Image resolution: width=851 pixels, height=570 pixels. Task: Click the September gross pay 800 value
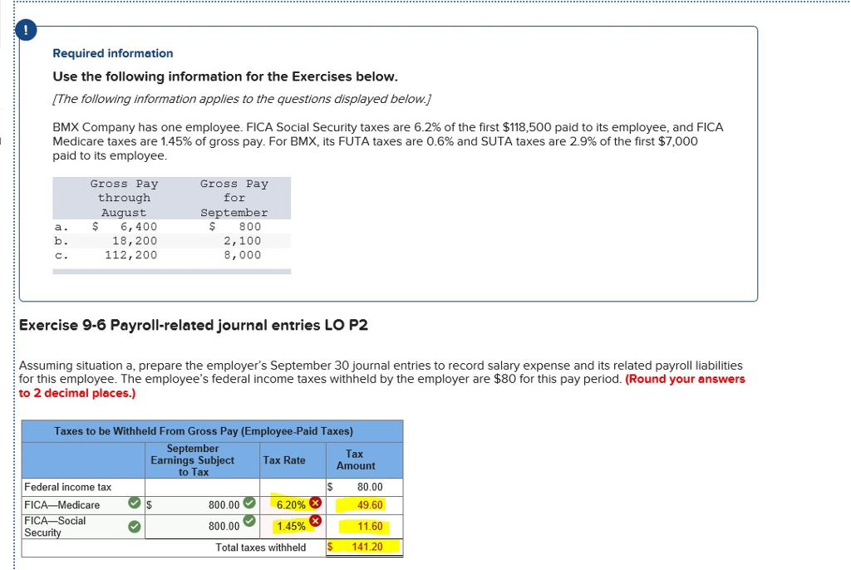click(x=249, y=226)
